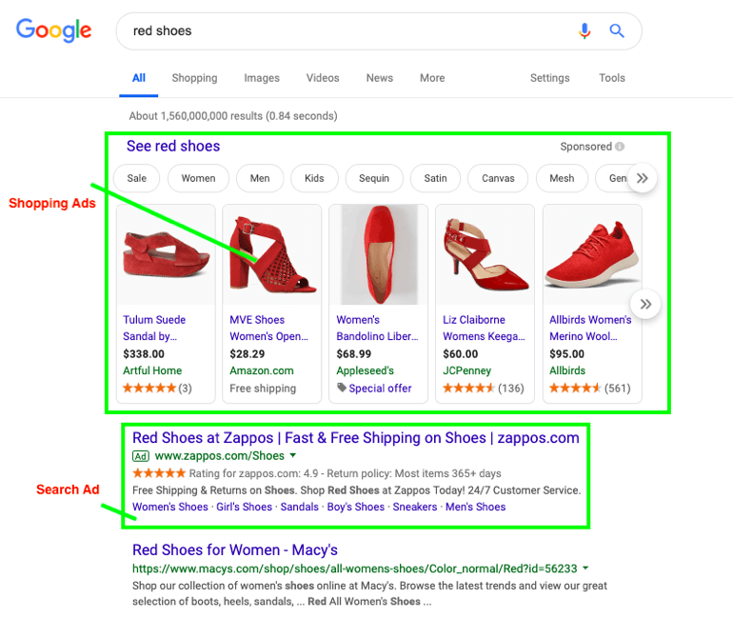Select the All tab
Image resolution: width=733 pixels, height=619 pixels.
click(x=139, y=78)
